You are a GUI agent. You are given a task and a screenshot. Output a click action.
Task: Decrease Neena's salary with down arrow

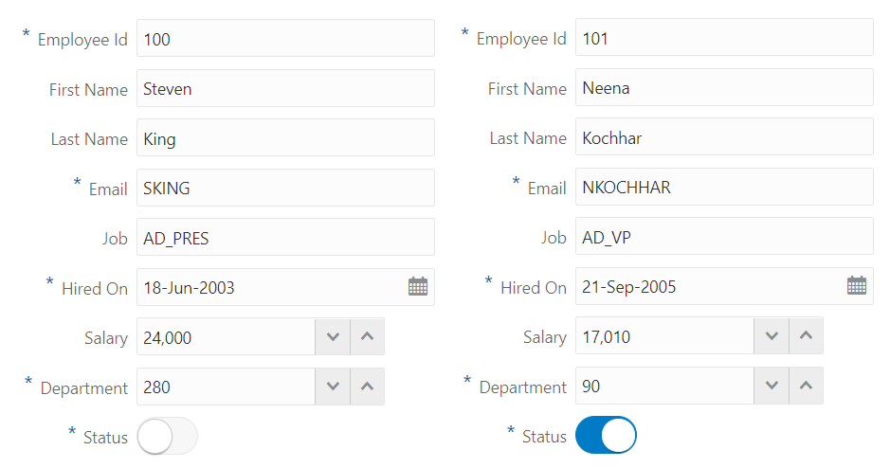click(x=772, y=336)
